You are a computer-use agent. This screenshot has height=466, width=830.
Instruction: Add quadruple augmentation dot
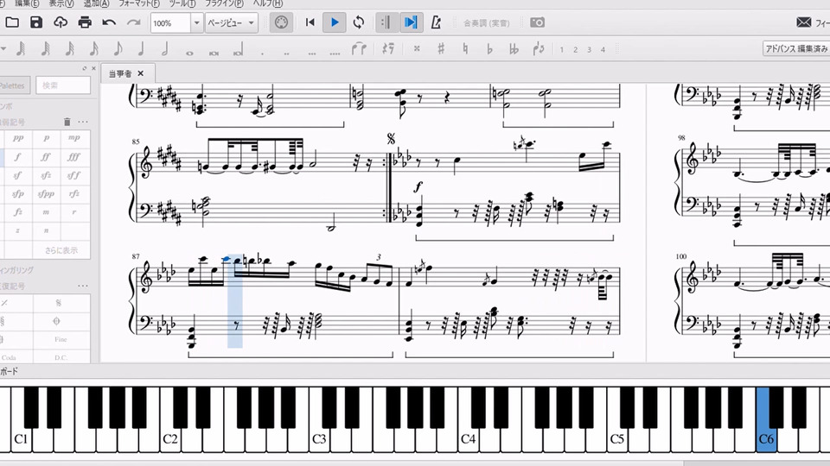(335, 53)
